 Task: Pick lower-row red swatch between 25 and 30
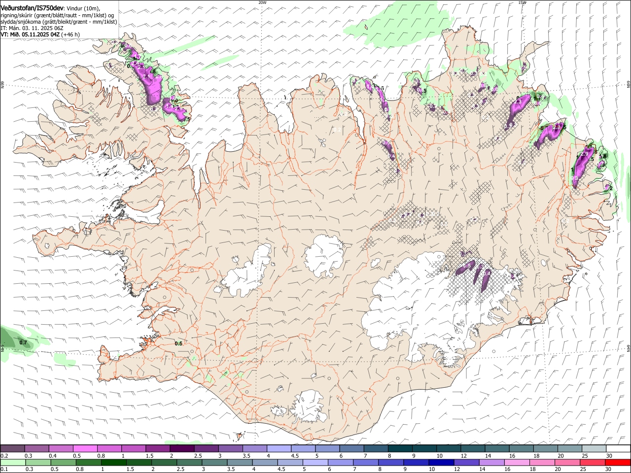[592, 463]
